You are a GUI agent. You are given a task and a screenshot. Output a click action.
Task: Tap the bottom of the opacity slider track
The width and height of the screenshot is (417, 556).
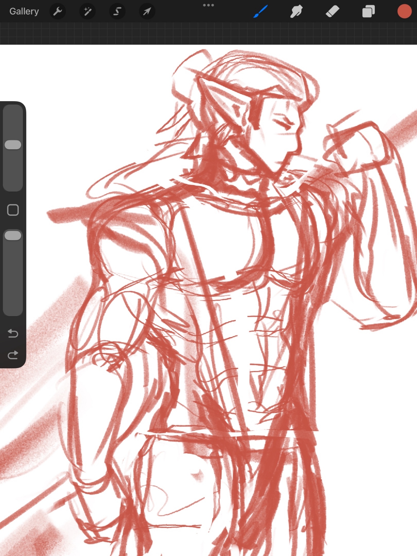coord(13,309)
